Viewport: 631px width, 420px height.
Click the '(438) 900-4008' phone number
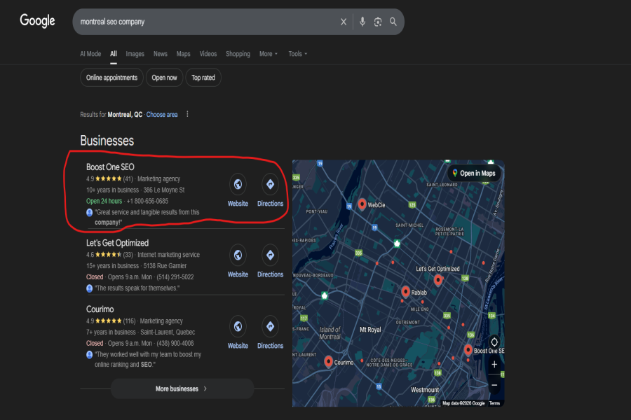tap(175, 343)
